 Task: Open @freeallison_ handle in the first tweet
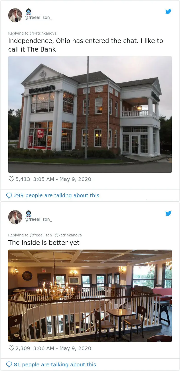pyautogui.click(x=38, y=18)
